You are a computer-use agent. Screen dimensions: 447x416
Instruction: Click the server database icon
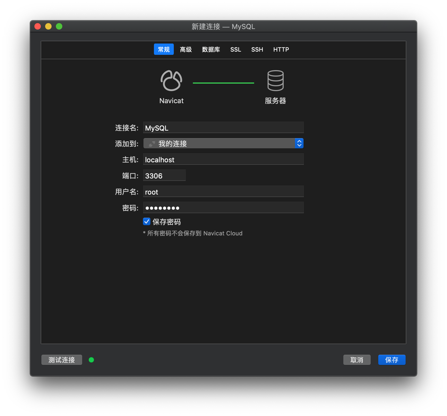[x=275, y=81]
